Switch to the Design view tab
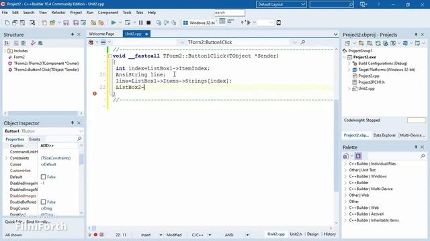Image resolution: width=430 pixels, height=241 pixels. pos(312,234)
